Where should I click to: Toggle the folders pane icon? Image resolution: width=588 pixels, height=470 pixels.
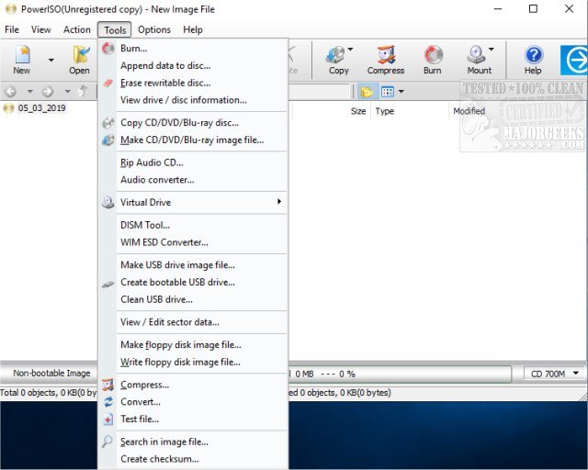[x=367, y=92]
